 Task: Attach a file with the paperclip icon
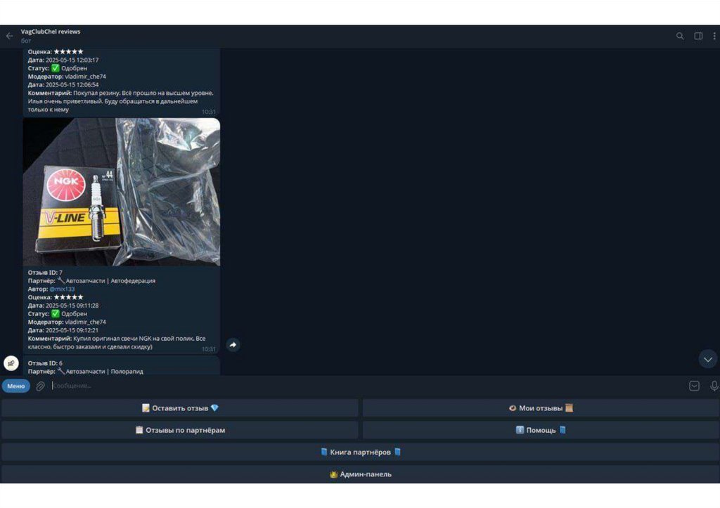[x=40, y=386]
